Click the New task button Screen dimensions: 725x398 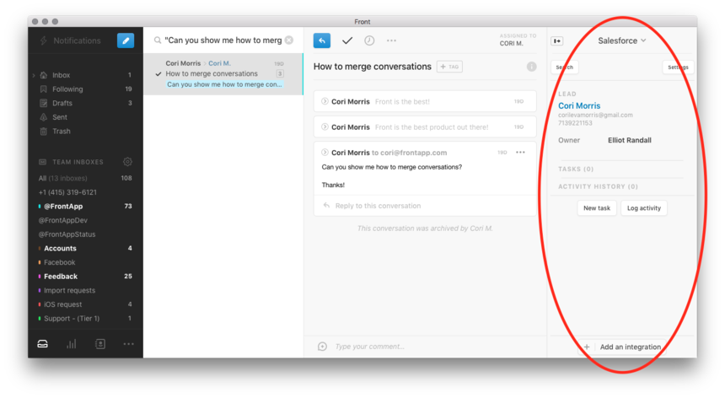(597, 208)
